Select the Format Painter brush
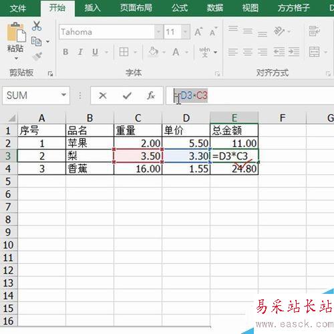This screenshot has height=334, width=334. [x=37, y=56]
